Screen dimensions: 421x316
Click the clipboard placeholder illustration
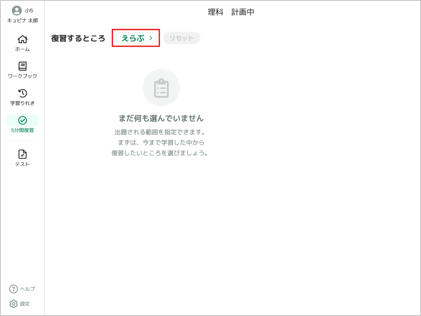[161, 88]
